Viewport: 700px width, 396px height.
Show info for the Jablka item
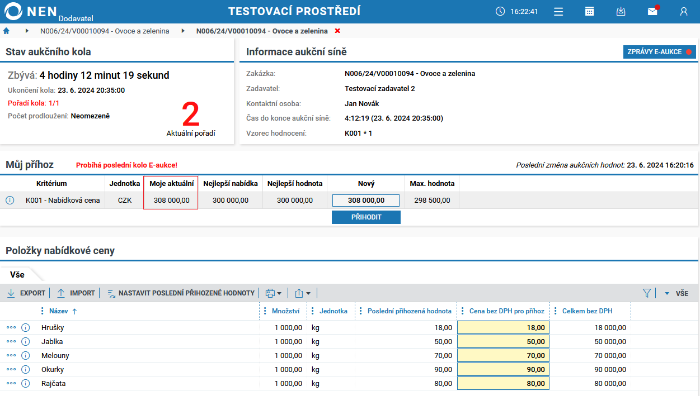click(x=25, y=341)
